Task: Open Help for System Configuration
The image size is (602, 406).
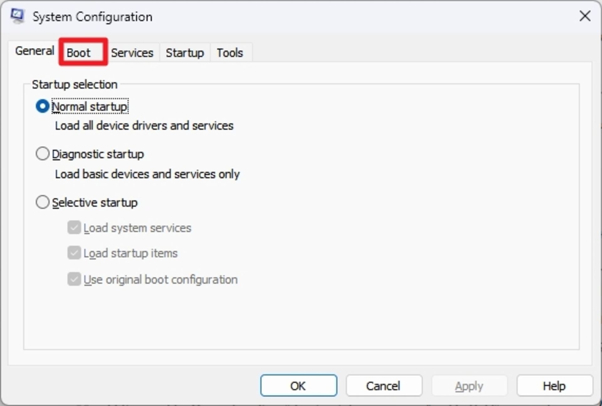Action: (x=554, y=385)
